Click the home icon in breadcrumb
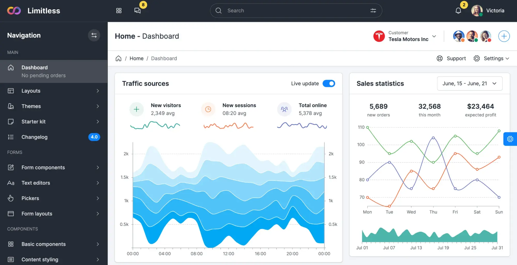The width and height of the screenshot is (517, 265). pos(118,58)
